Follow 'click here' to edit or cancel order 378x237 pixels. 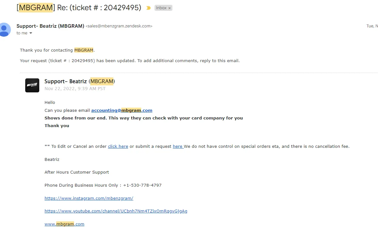(118, 146)
